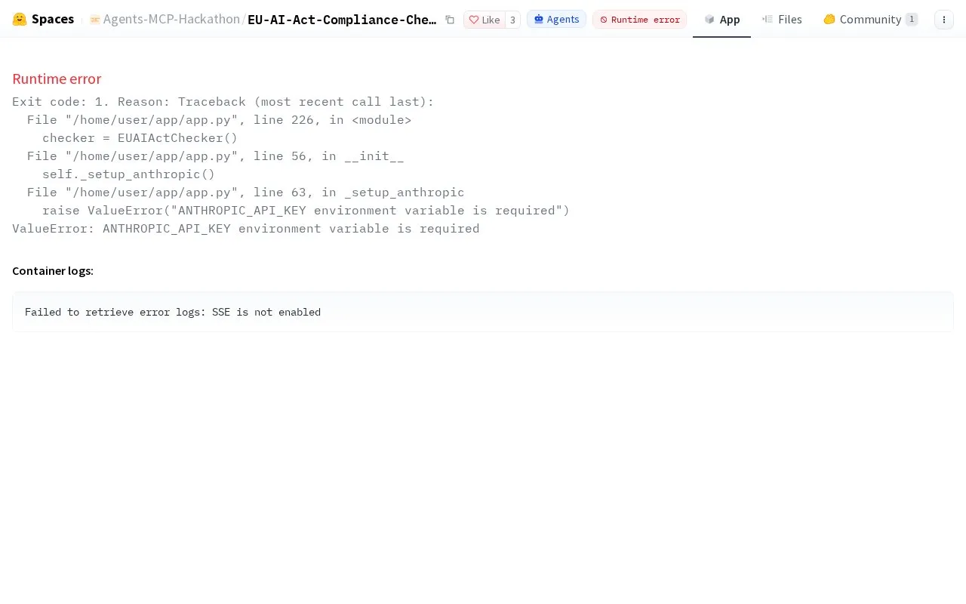Switch to the App tab
This screenshot has height=604, width=966.
[721, 20]
